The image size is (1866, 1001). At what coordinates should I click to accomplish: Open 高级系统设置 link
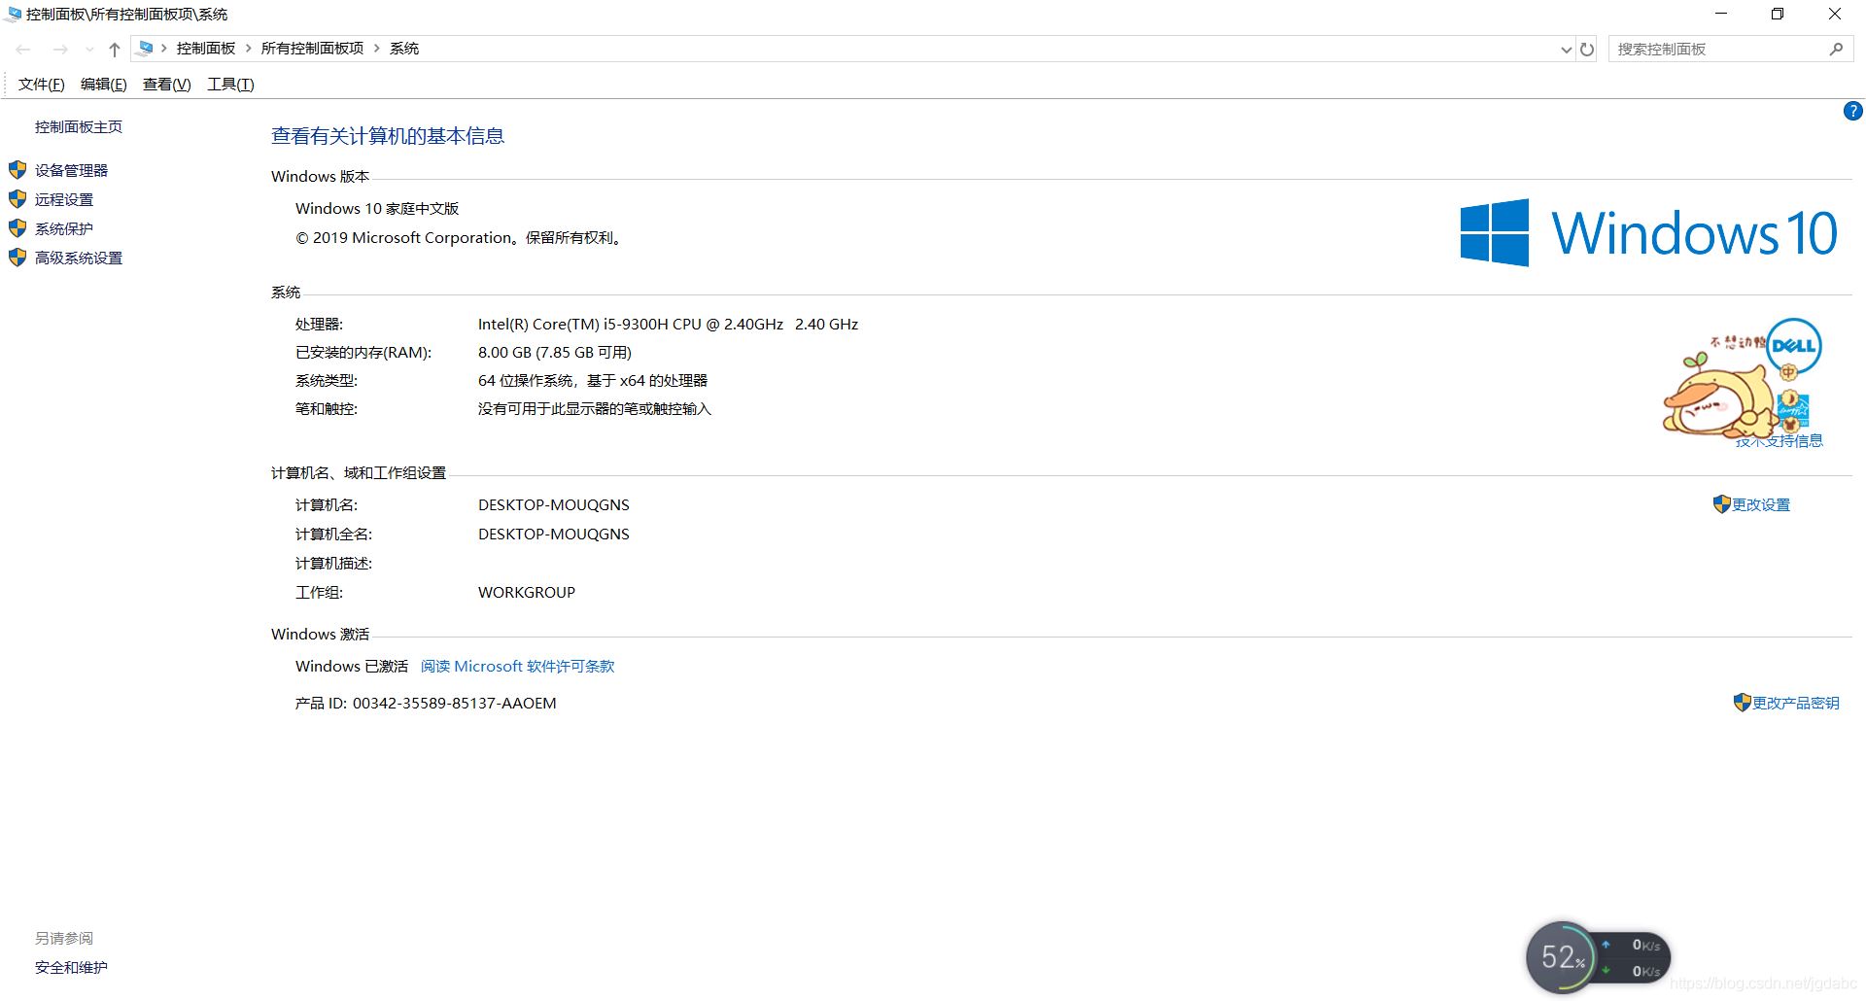pos(79,258)
